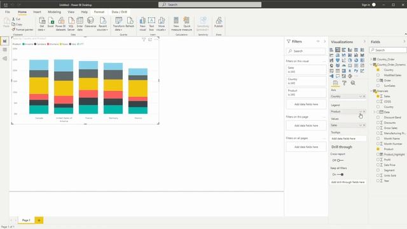This screenshot has height=229, width=407.
Task: Switch to the View ribbon tab
Action: pyautogui.click(x=71, y=12)
